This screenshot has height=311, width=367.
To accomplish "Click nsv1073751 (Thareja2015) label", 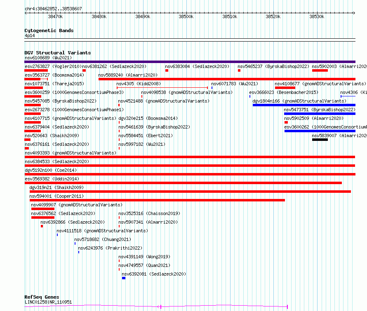I will click(x=54, y=84).
